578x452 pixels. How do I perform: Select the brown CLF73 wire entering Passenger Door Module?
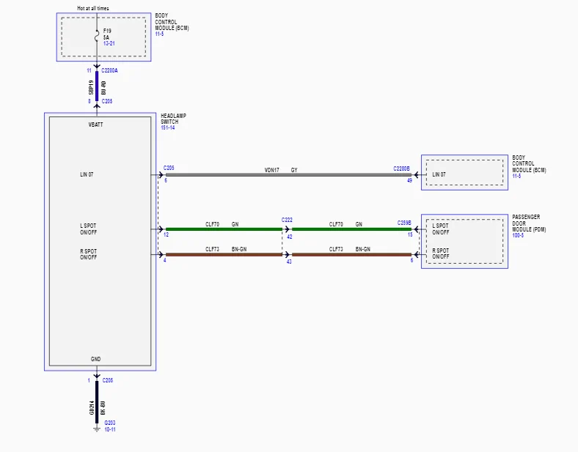pyautogui.click(x=351, y=254)
